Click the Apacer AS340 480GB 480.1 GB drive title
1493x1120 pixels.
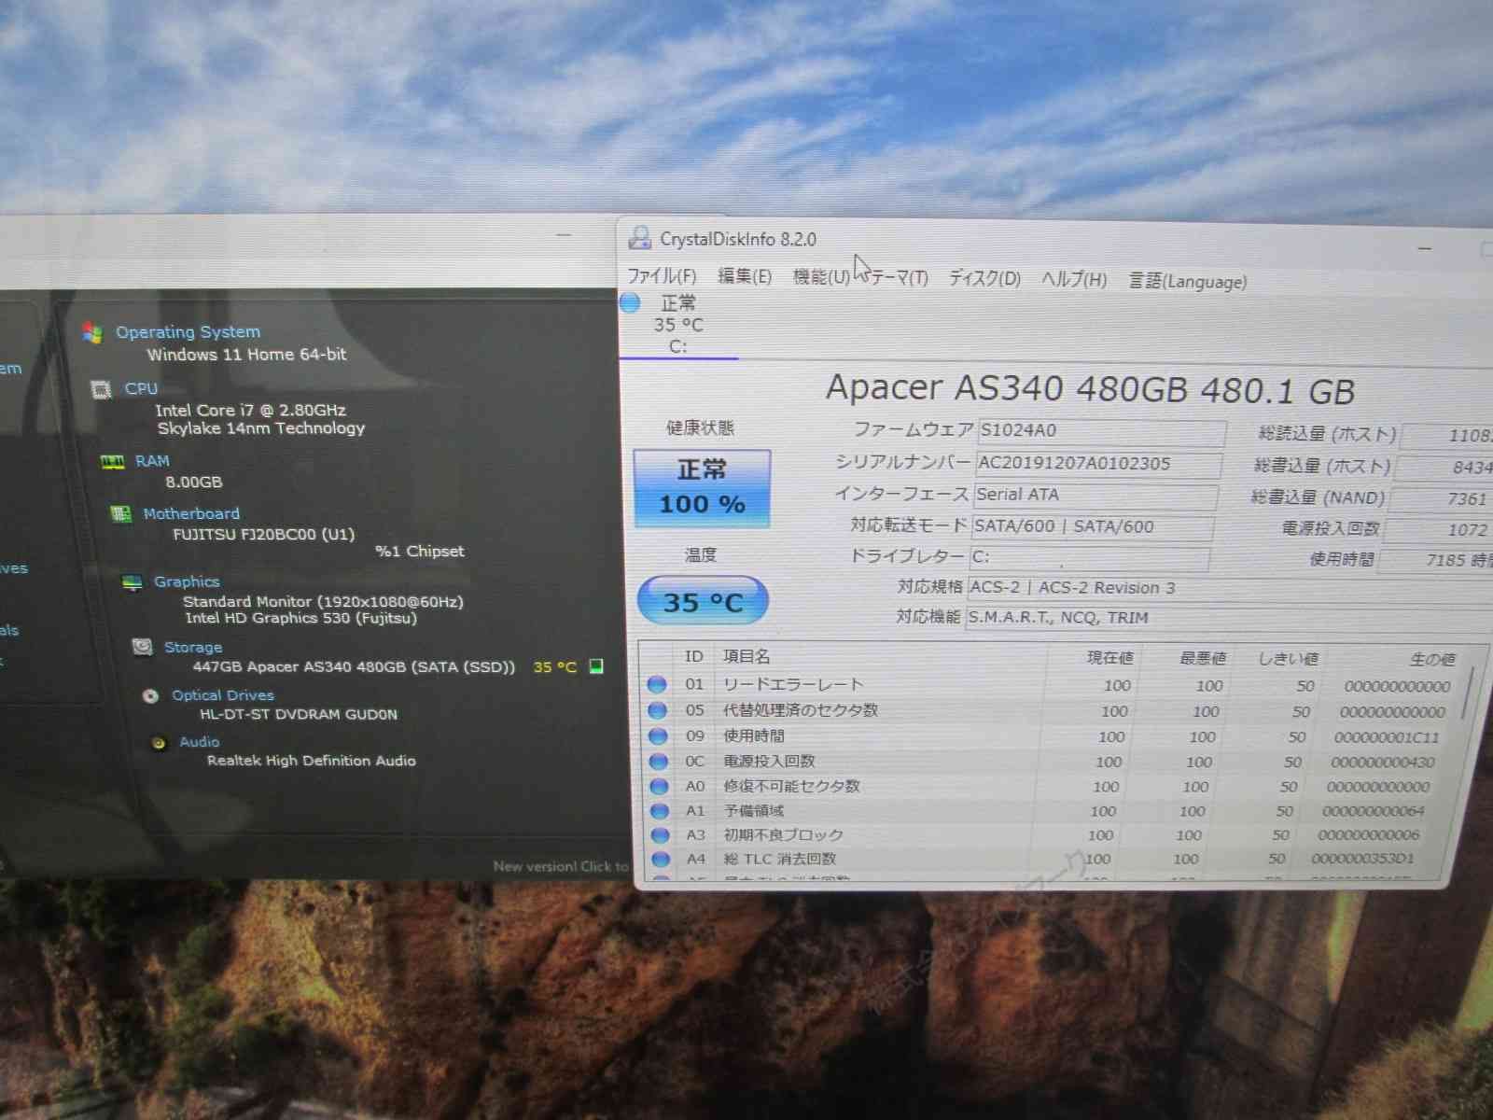[x=1091, y=388]
